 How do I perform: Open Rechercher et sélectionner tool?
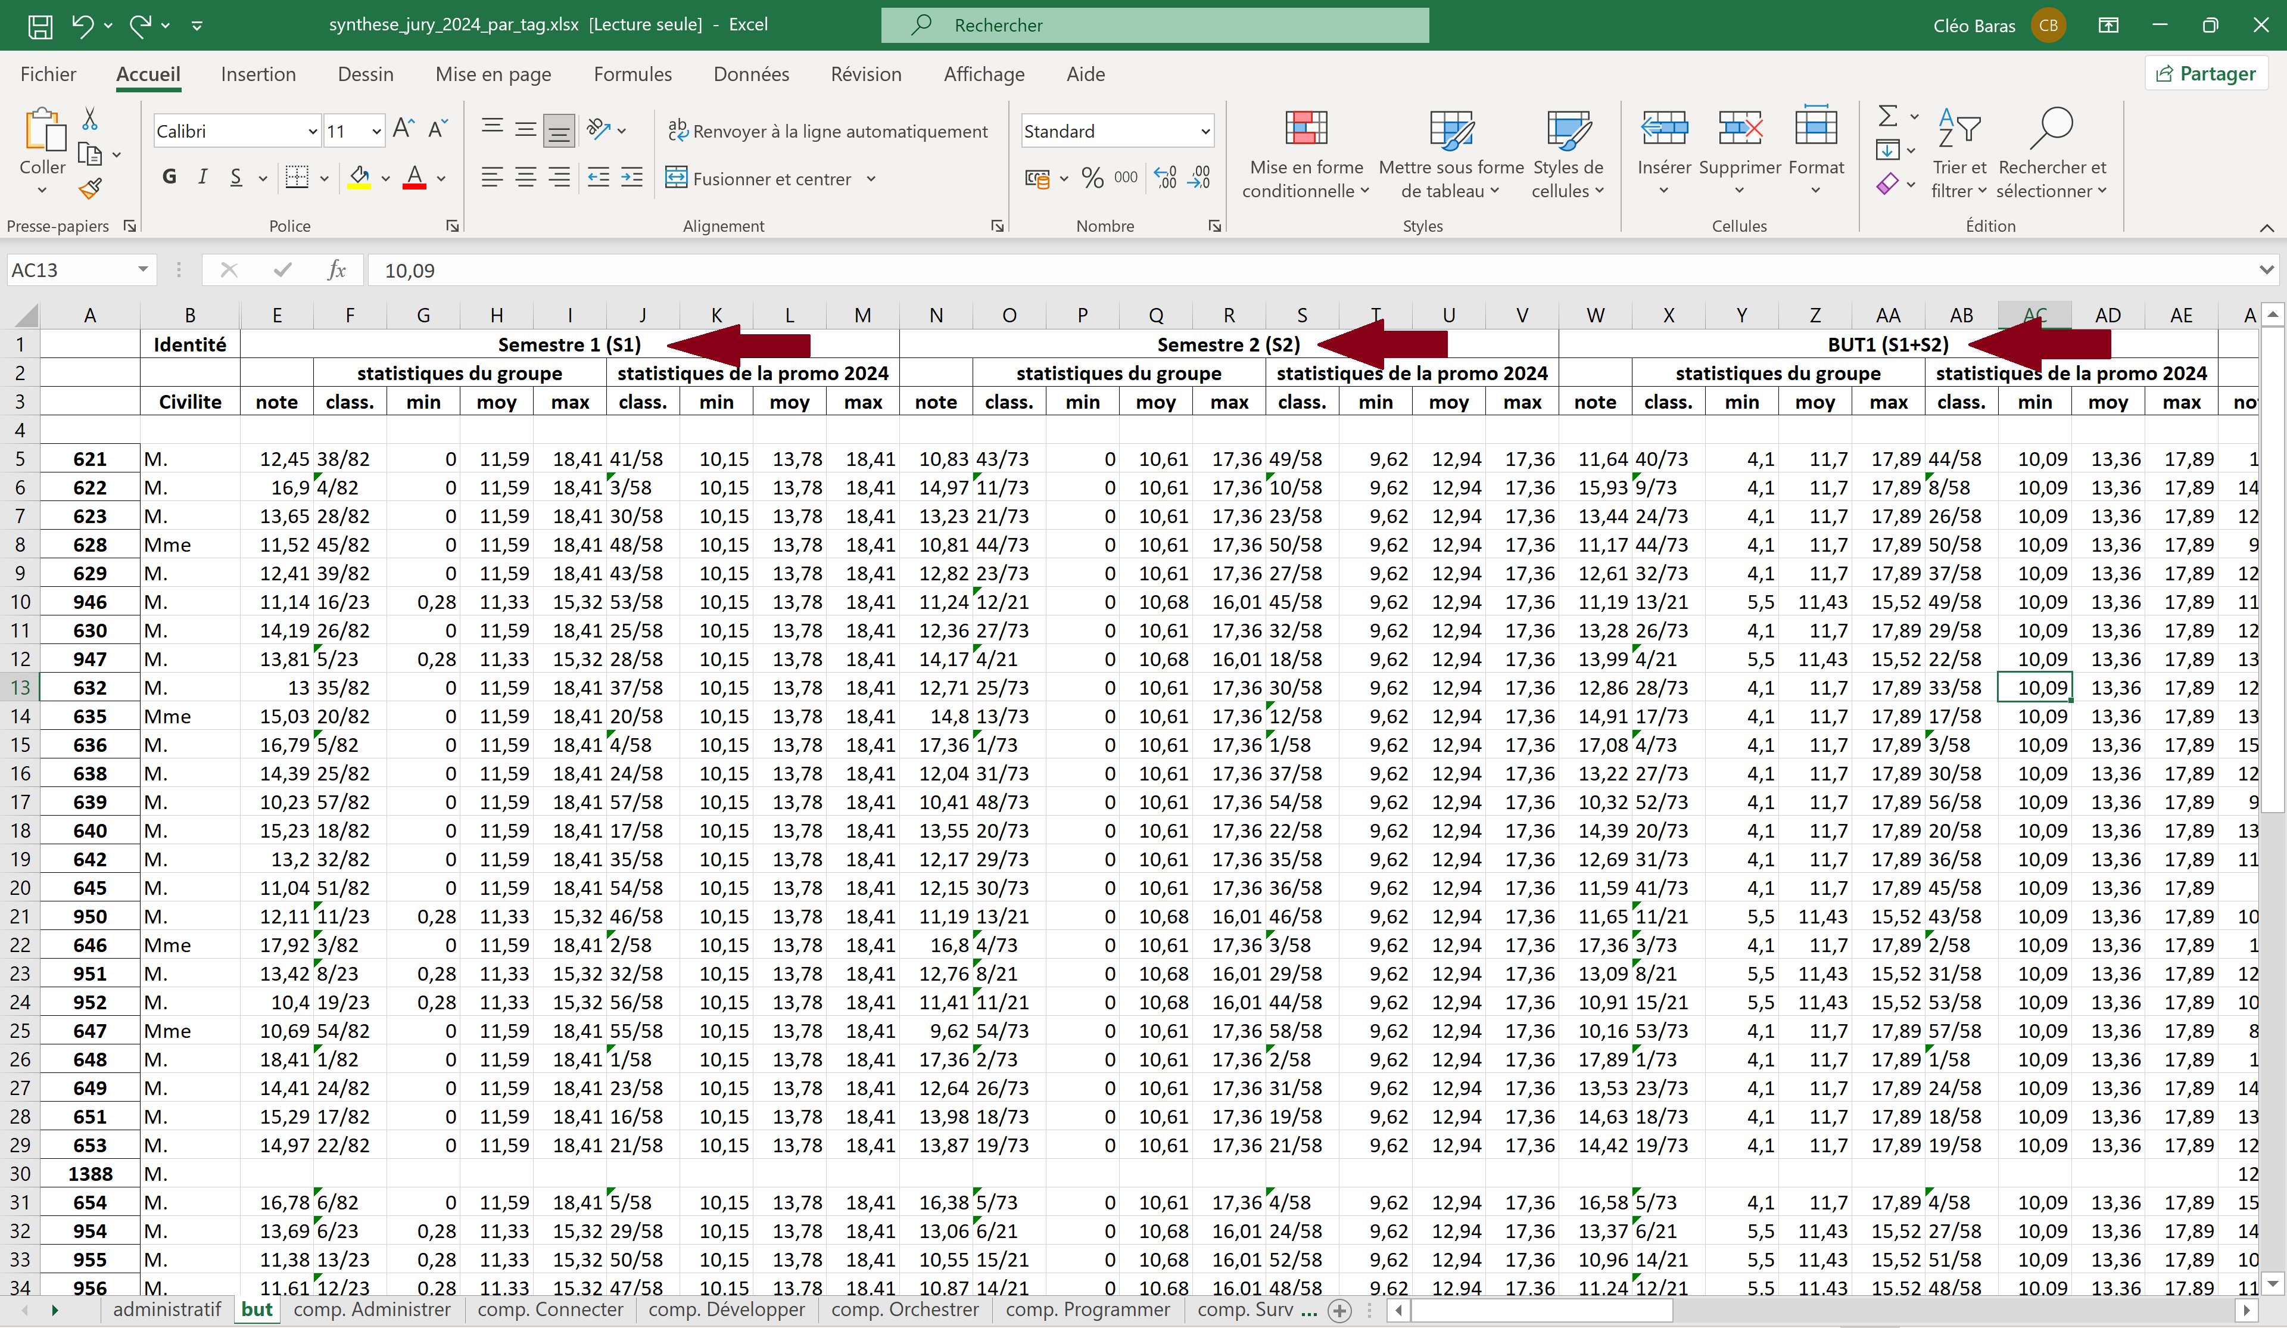point(2052,154)
